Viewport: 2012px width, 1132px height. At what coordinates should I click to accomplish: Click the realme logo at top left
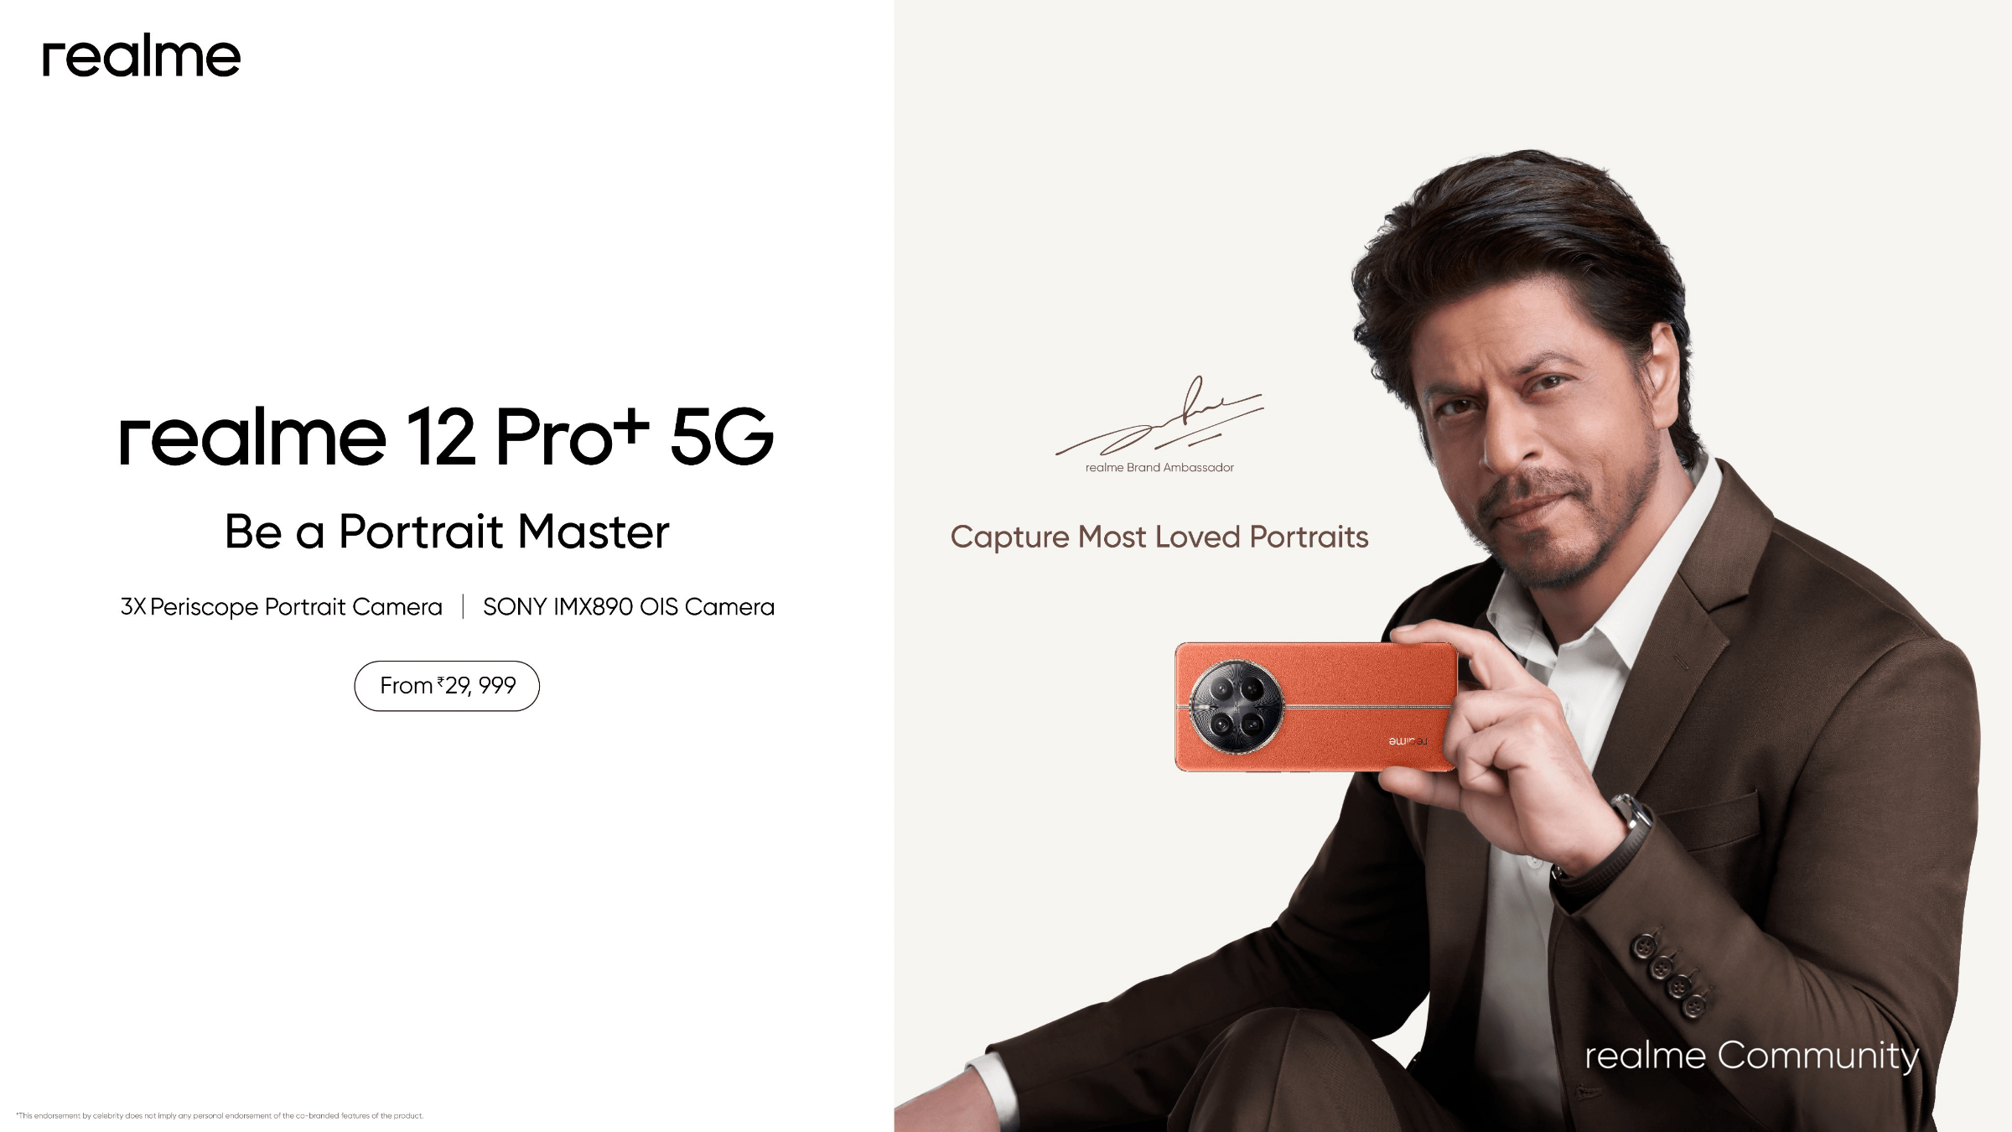point(142,55)
